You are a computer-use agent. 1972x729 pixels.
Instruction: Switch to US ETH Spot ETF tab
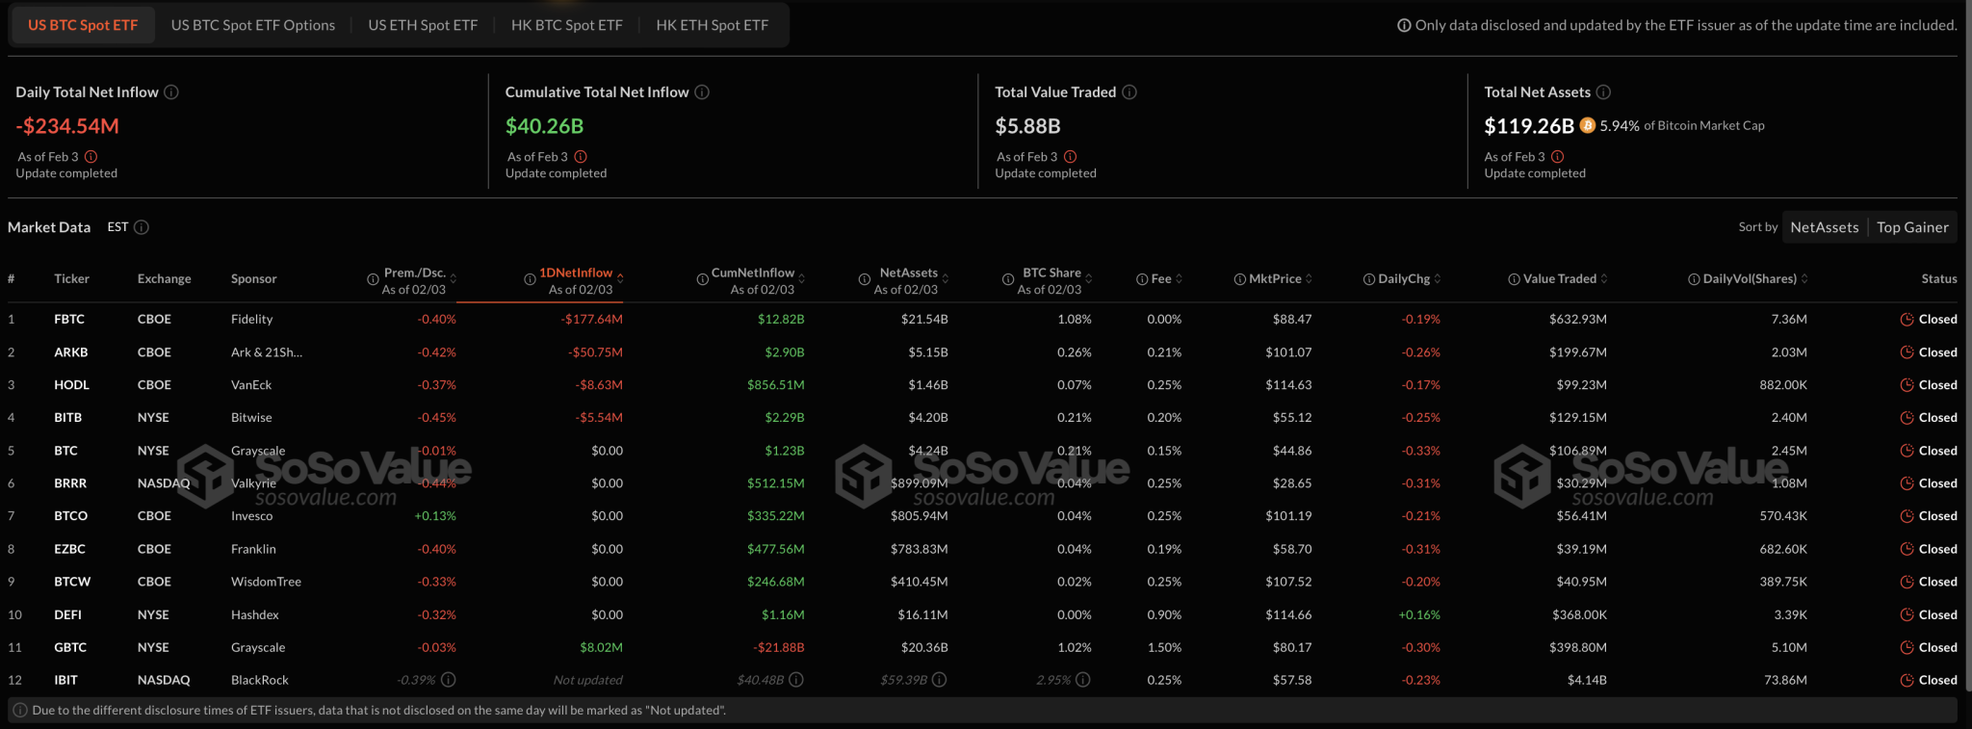tap(423, 25)
